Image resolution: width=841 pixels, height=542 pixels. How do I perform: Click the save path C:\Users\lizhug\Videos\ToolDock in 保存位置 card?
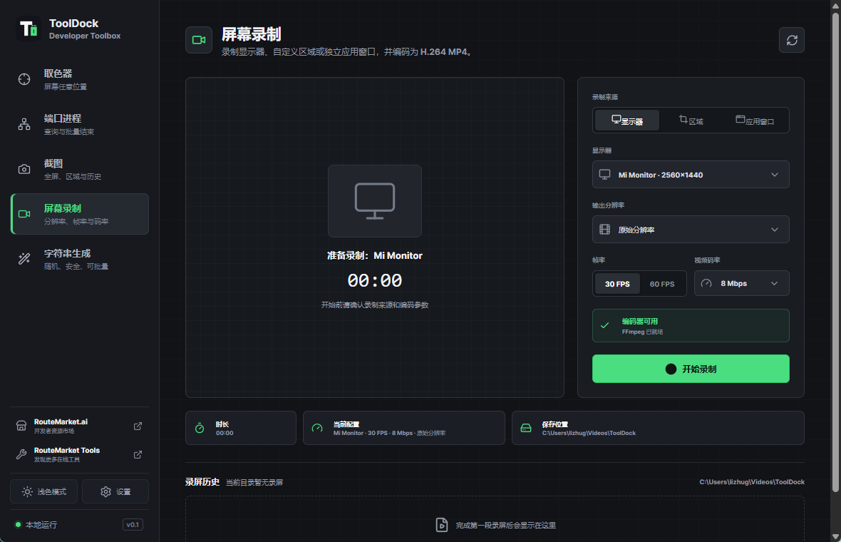(589, 433)
